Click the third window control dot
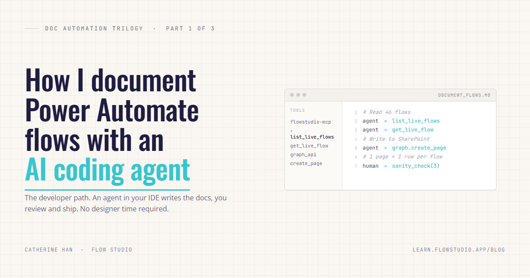 (304, 95)
